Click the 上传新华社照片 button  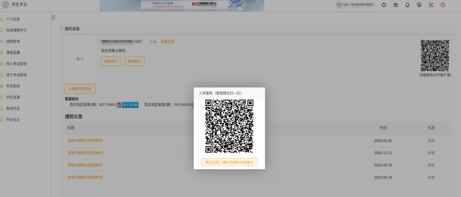80,88
